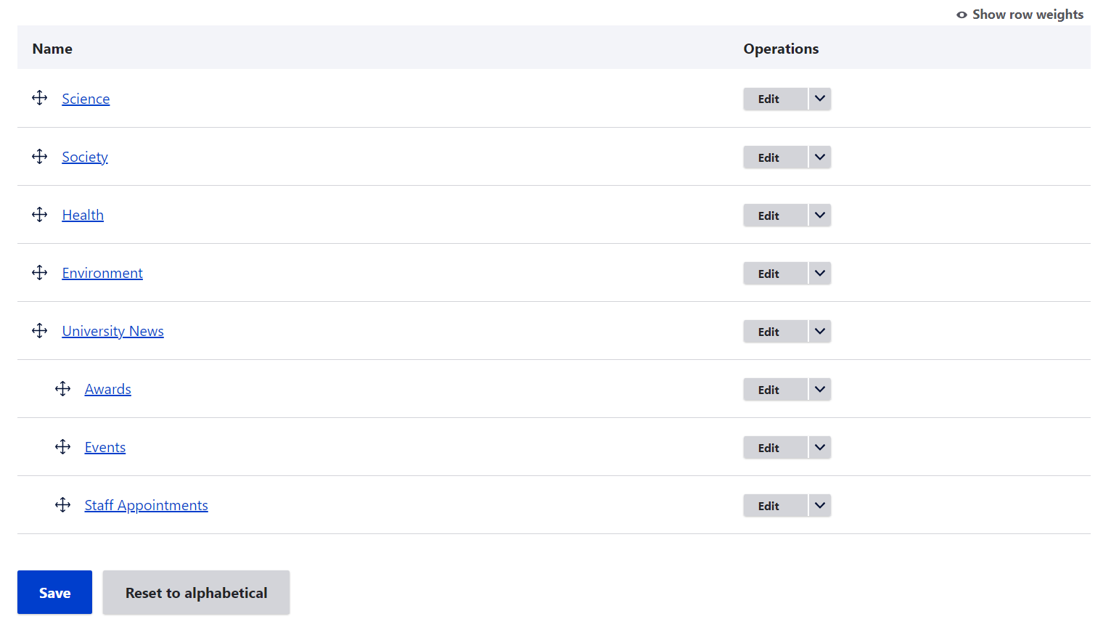Screen dimensions: 1111x627
Task: Open the Events term link
Action: (105, 447)
